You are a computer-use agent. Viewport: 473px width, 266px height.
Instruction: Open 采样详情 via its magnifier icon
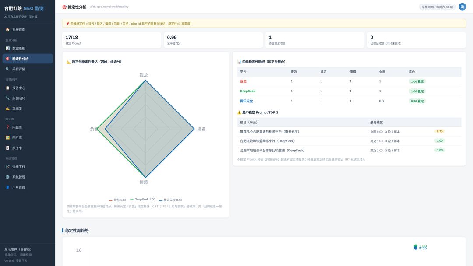click(7, 69)
